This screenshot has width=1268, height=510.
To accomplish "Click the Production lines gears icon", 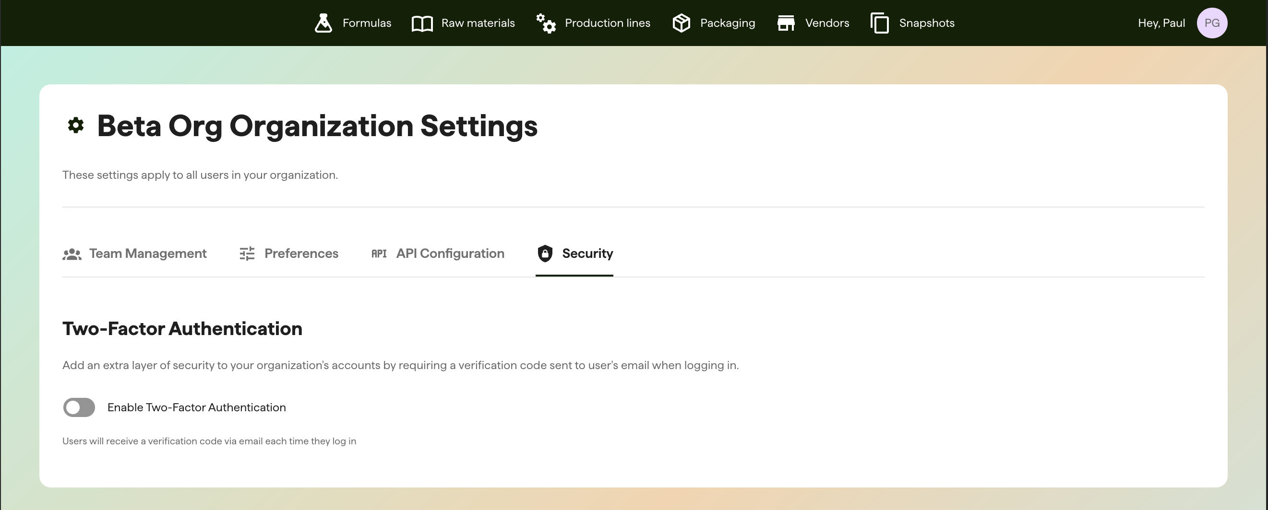I will click(x=545, y=23).
